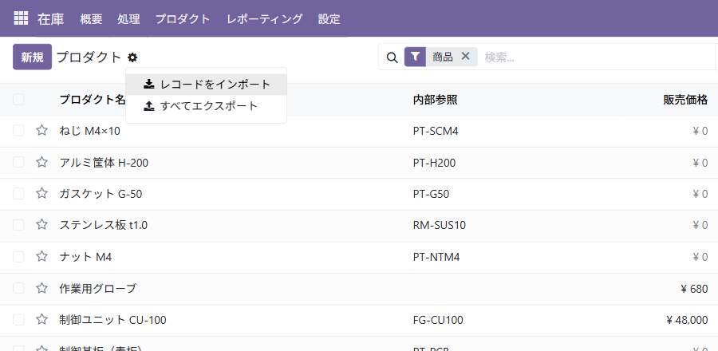Open the アルミ筐体 H-200 product row
This screenshot has height=351, width=718.
click(359, 163)
